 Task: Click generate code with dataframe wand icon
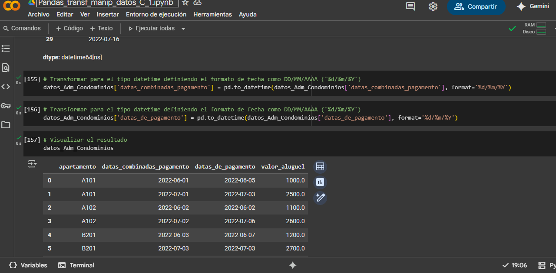pos(320,198)
